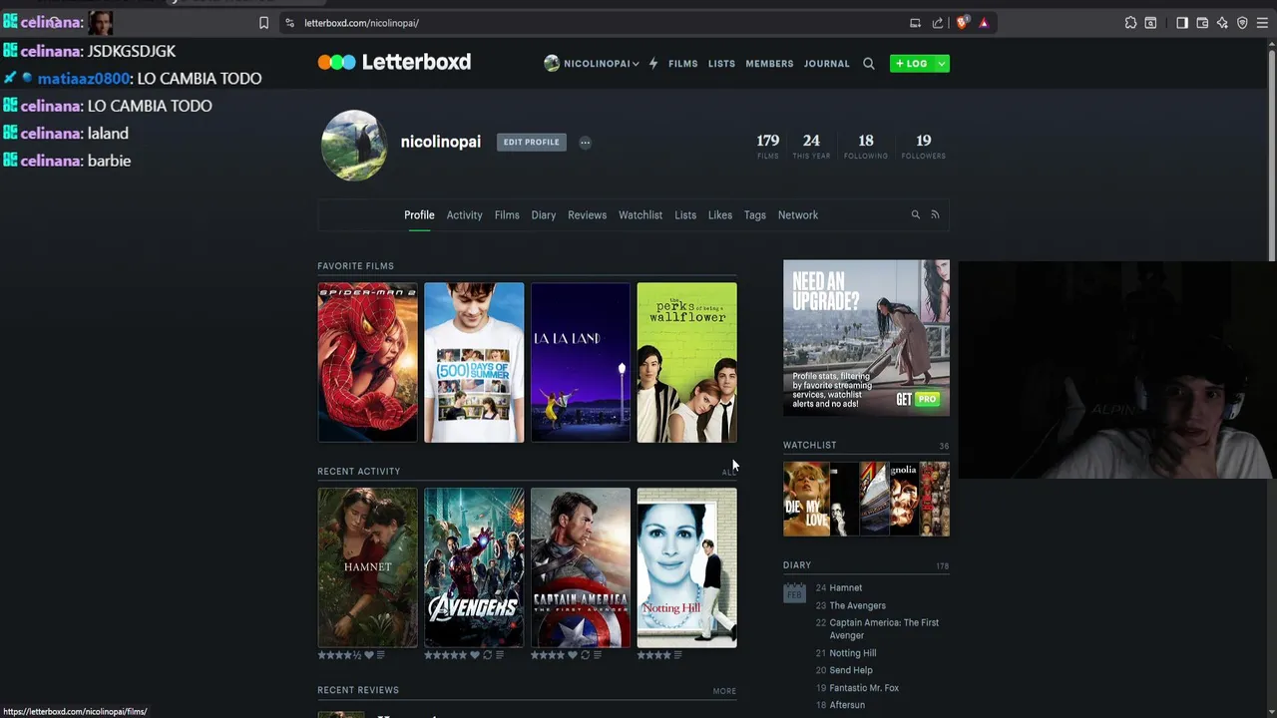The width and height of the screenshot is (1277, 718).
Task: Open the FILMS menu in header
Action: [x=683, y=63]
